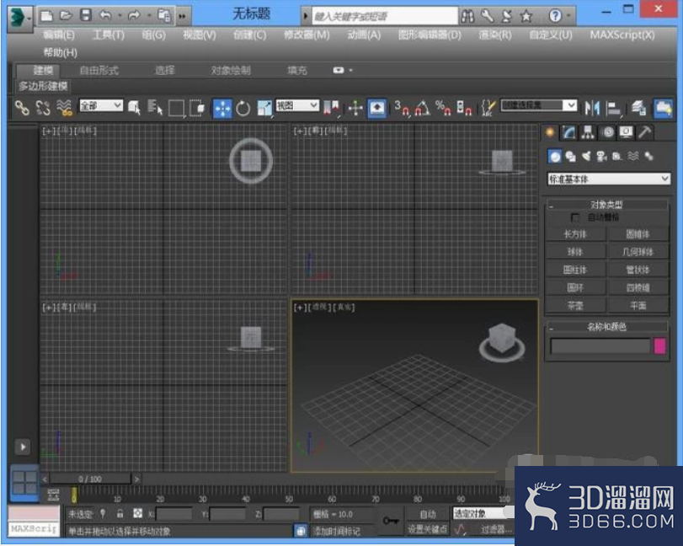The image size is (683, 546).
Task: Click the pink object color swatch
Action: point(659,347)
